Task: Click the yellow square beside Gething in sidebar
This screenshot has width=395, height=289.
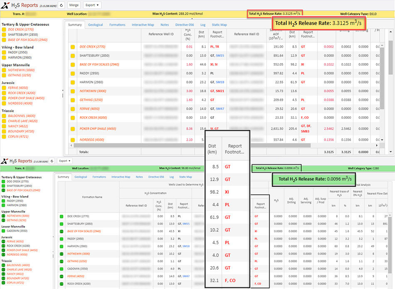Action: point(4,75)
